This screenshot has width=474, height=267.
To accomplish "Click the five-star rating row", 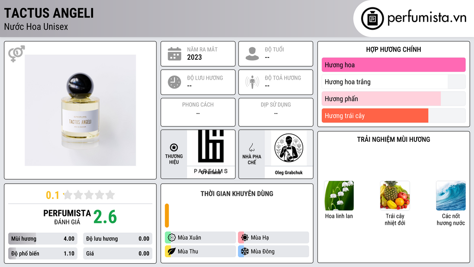I will 89,195.
